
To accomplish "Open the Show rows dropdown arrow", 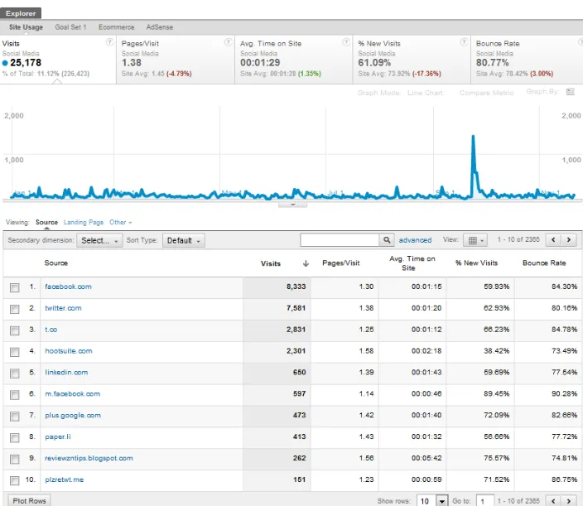I will point(441,501).
